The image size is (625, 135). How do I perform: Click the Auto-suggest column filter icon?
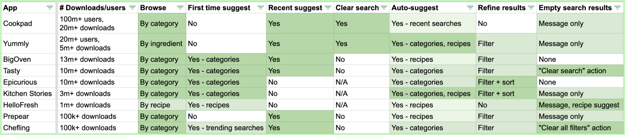[x=470, y=8]
